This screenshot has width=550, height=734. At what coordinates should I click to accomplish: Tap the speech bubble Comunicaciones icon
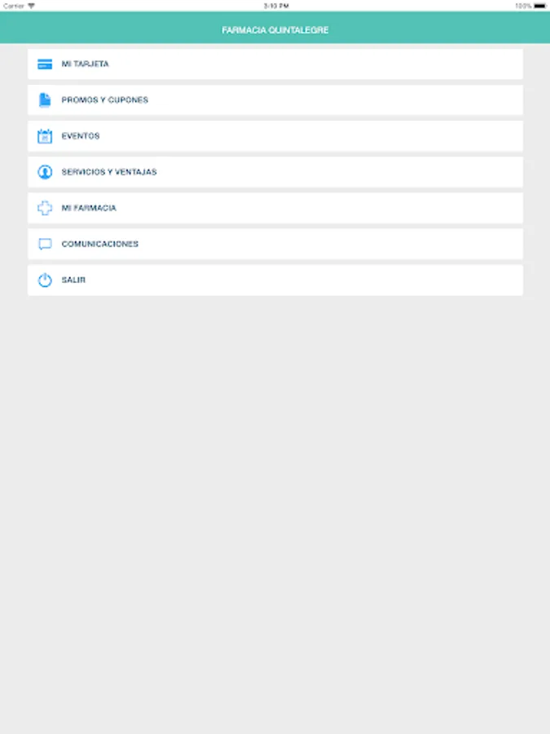[45, 245]
